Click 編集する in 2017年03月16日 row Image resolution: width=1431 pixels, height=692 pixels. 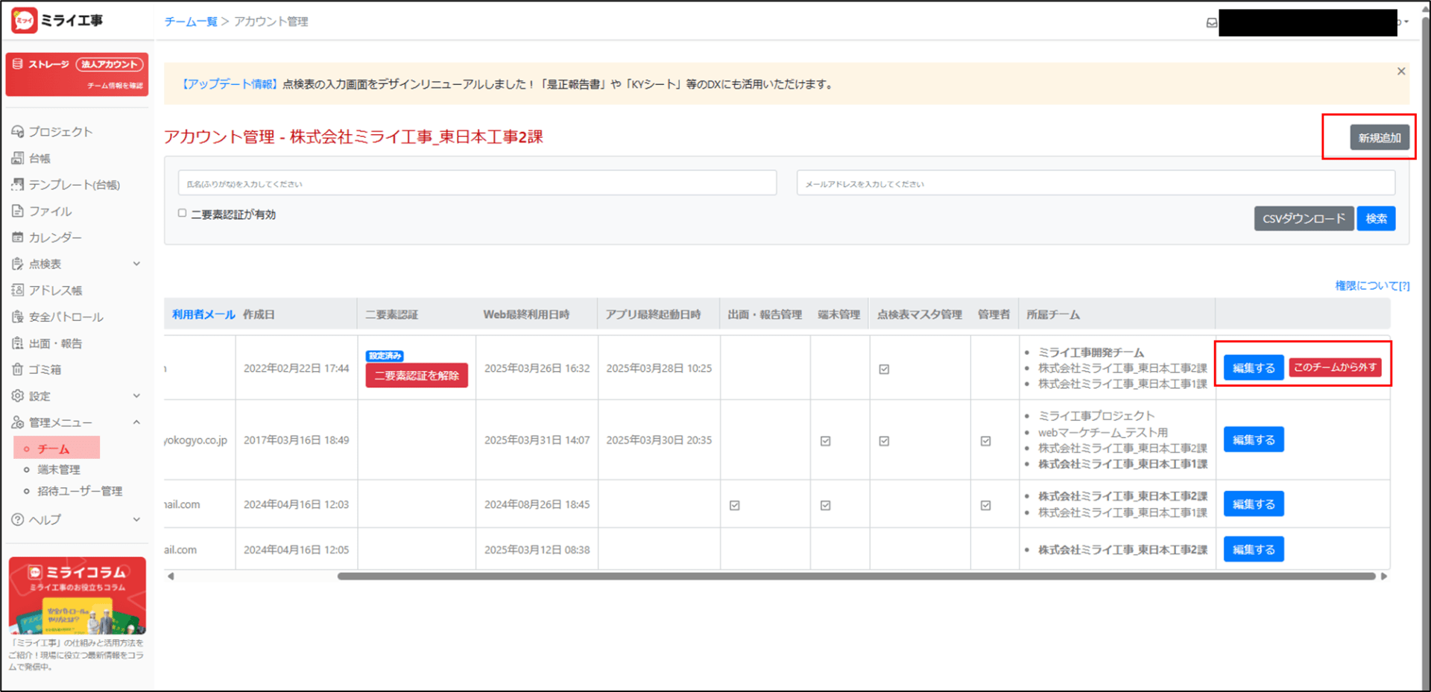pos(1254,439)
